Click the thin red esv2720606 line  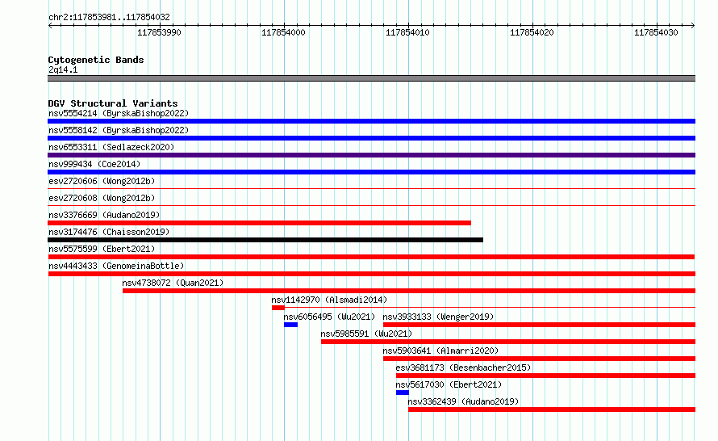(x=371, y=188)
